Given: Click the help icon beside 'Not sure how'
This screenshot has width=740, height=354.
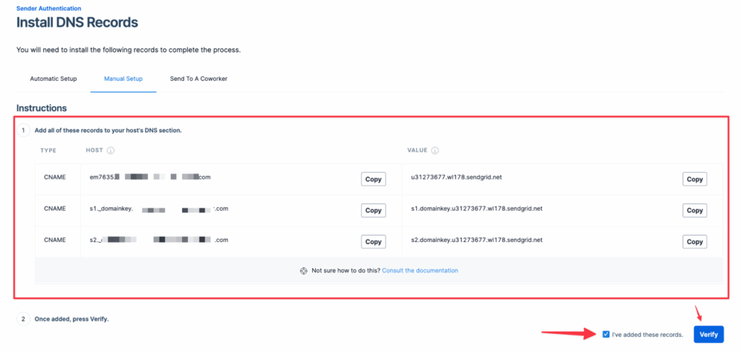Looking at the screenshot, I should click(x=304, y=271).
